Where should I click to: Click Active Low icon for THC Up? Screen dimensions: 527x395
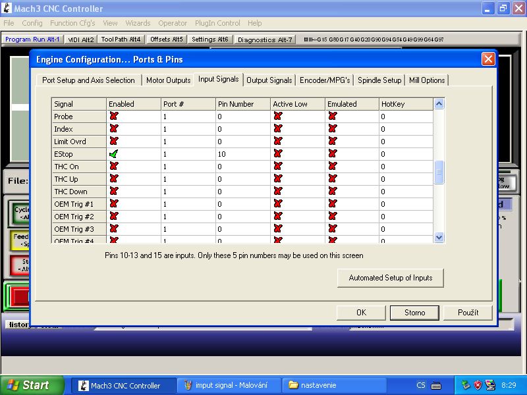tap(277, 179)
